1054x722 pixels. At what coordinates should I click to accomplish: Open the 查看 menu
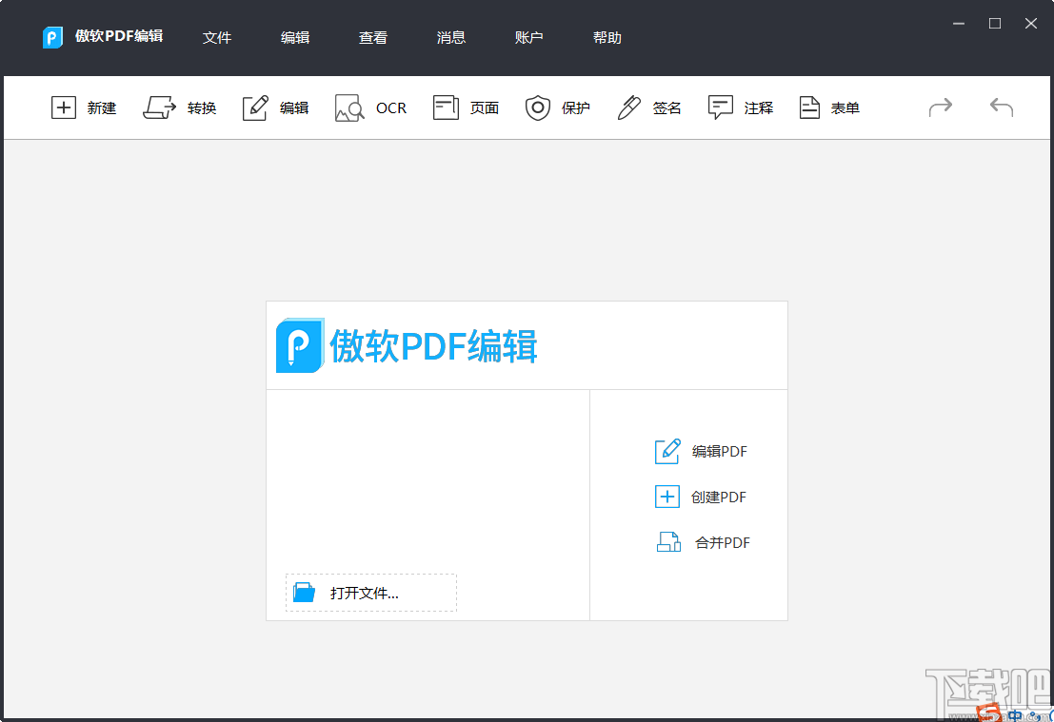click(x=373, y=38)
